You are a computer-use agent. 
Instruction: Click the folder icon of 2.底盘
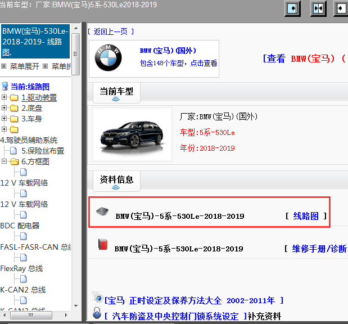[x=14, y=108]
